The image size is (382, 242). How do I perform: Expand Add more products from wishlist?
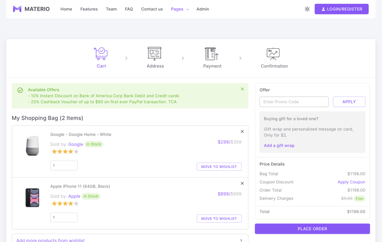pos(130,240)
